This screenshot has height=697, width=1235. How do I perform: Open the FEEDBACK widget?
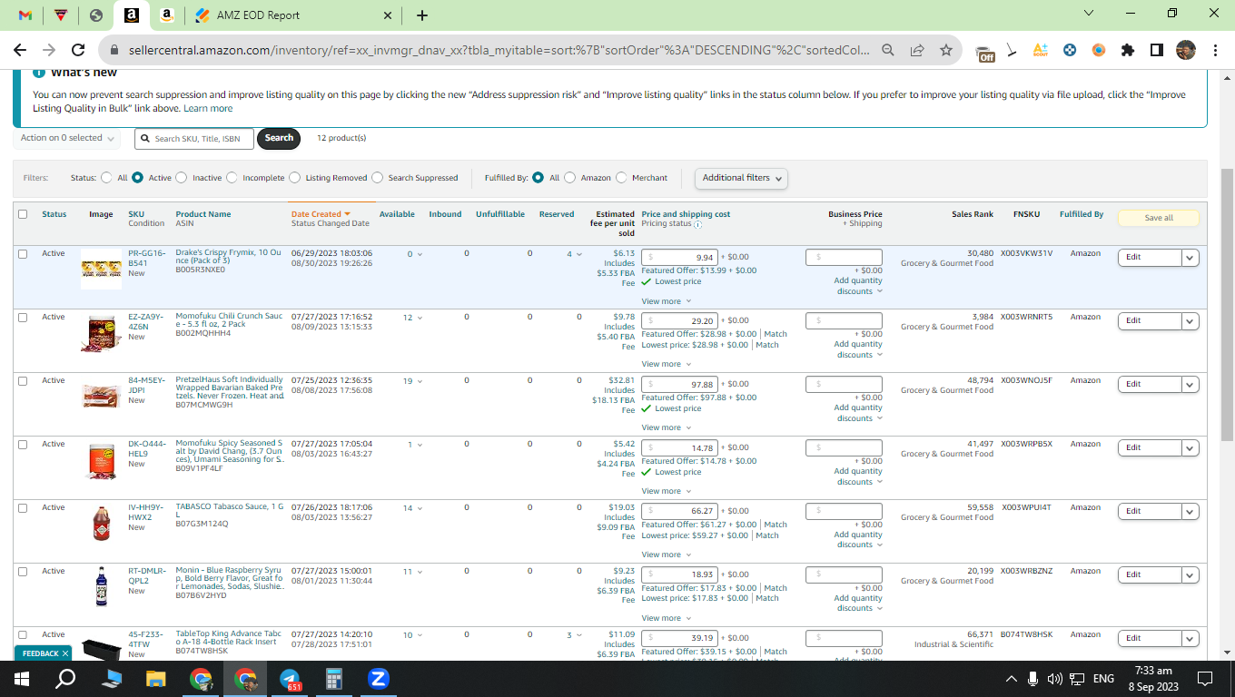(42, 653)
